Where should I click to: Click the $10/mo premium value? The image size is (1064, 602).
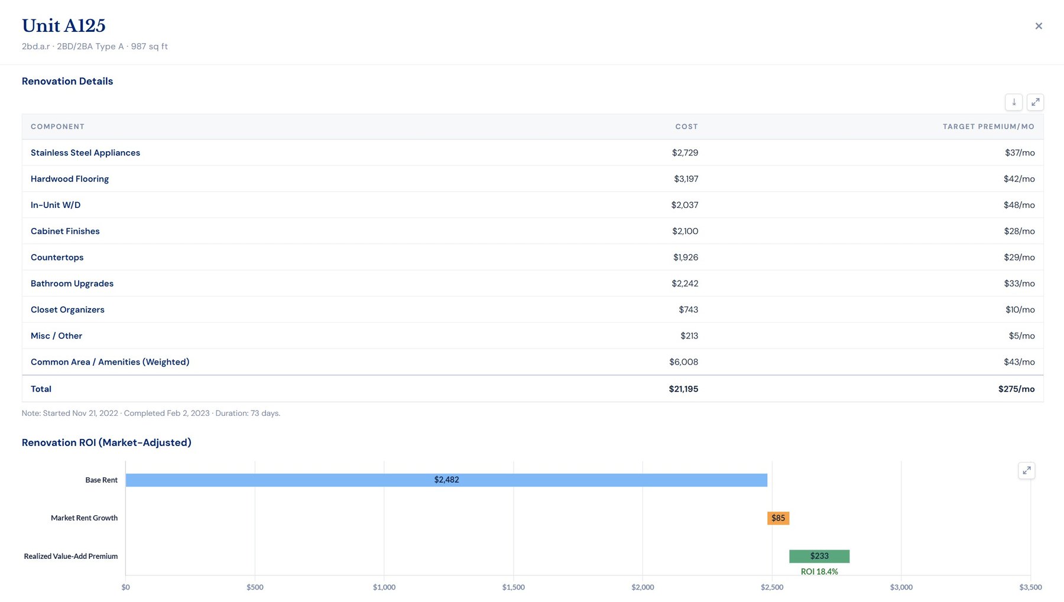[x=1020, y=310]
